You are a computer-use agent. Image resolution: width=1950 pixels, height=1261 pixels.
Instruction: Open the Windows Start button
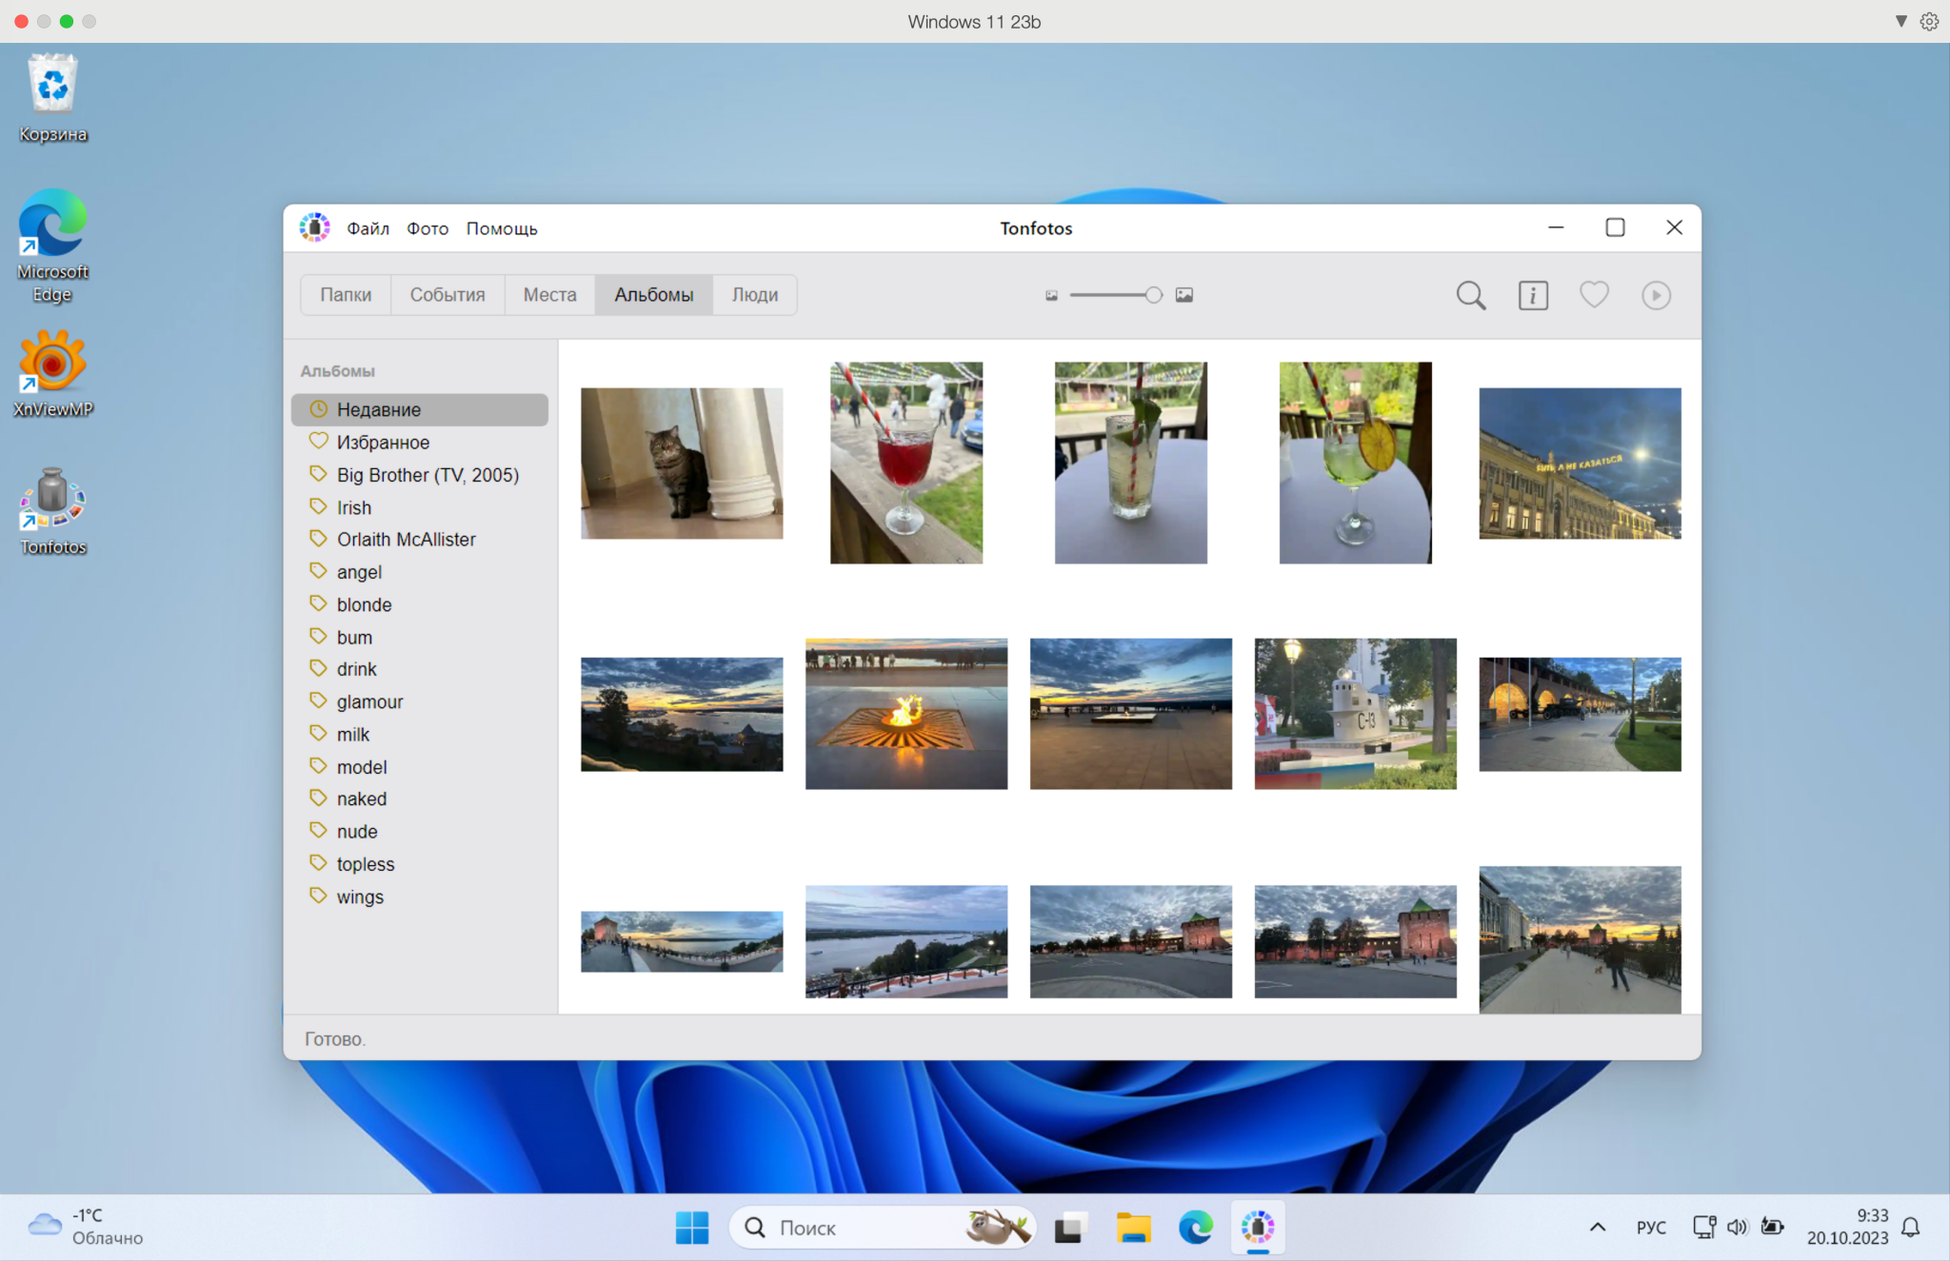point(692,1228)
